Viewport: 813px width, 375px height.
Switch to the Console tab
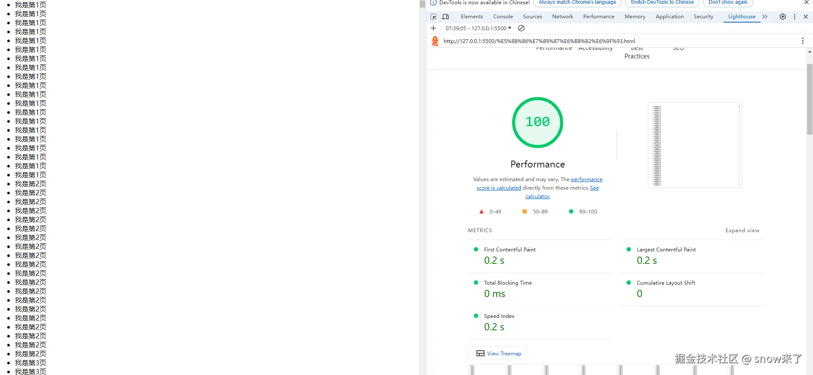pyautogui.click(x=503, y=17)
